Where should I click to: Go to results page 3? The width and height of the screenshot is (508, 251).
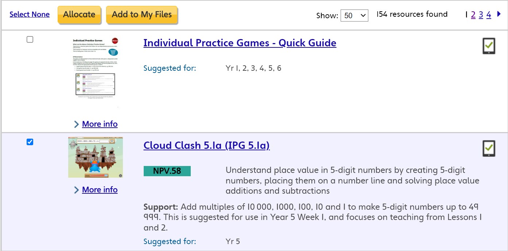pos(481,15)
